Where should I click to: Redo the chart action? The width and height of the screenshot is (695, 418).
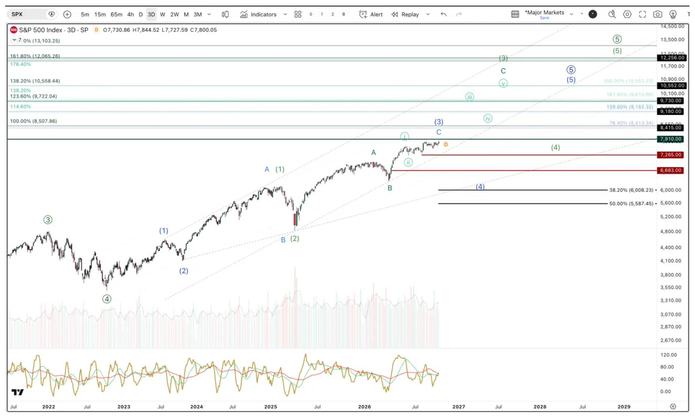pos(459,14)
